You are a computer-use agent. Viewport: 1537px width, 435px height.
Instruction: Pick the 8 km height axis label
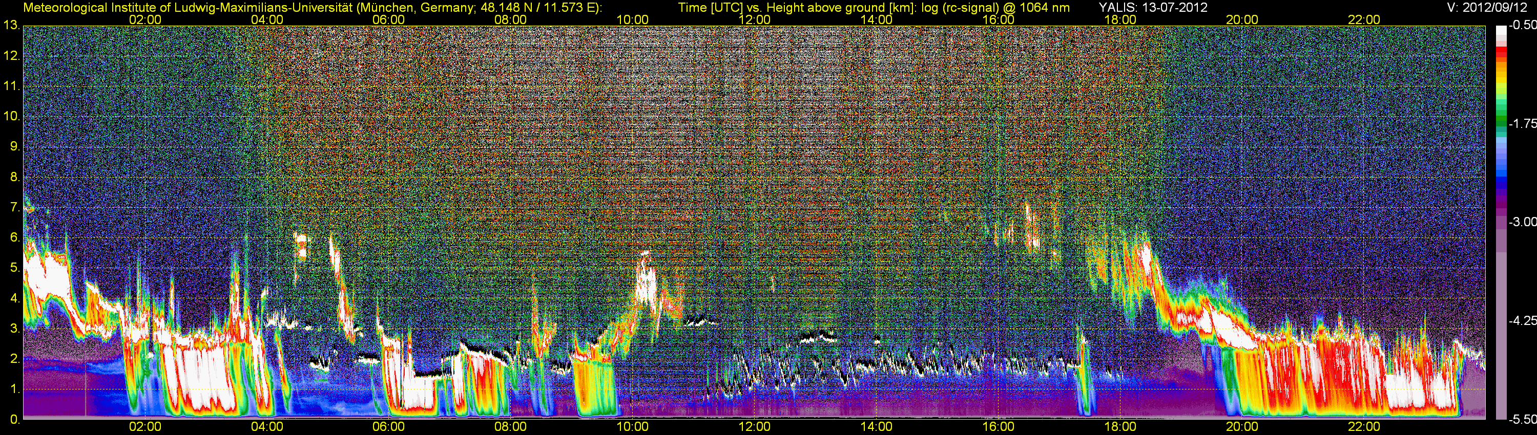14,177
